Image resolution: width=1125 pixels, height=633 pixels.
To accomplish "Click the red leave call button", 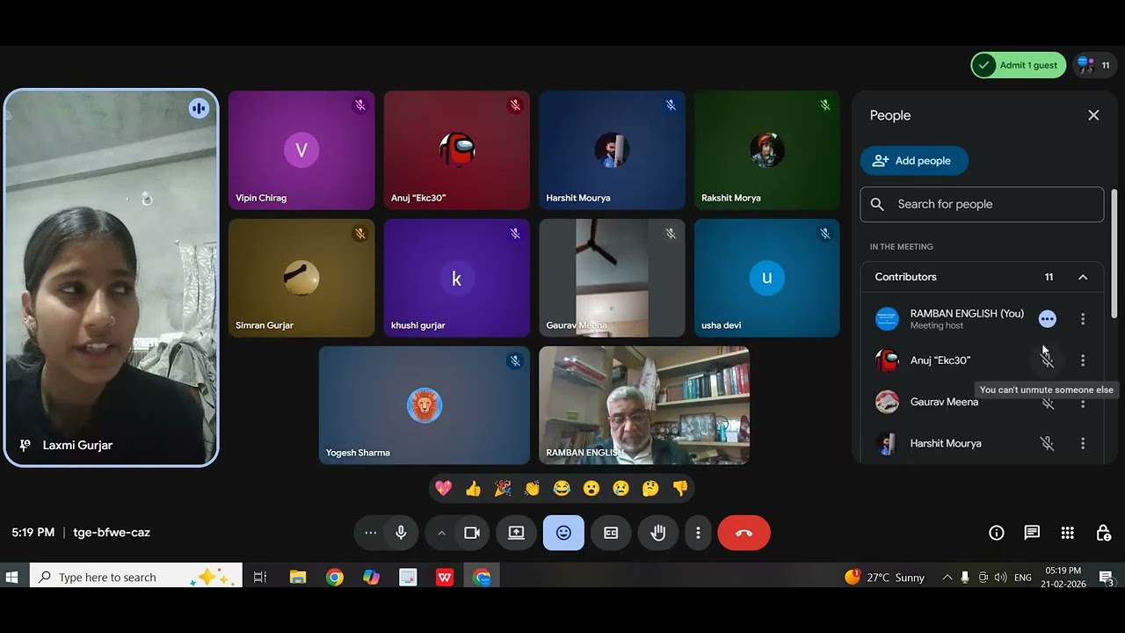I will pyautogui.click(x=744, y=533).
